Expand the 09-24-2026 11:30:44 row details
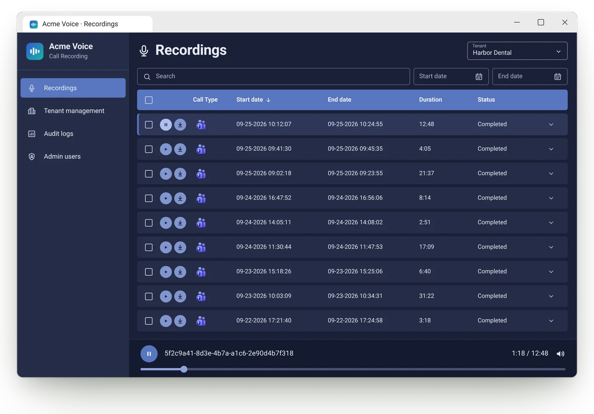Image resolution: width=594 pixels, height=414 pixels. 551,247
